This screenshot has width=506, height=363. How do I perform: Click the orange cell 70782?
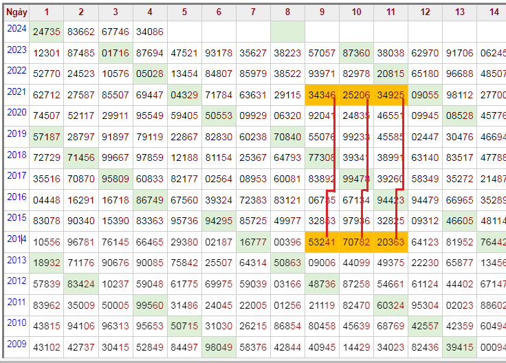click(x=356, y=242)
